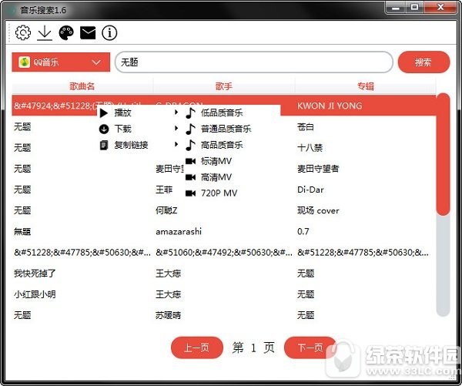Choose 复制链接 in the context menu
462x386 pixels.
coord(131,145)
